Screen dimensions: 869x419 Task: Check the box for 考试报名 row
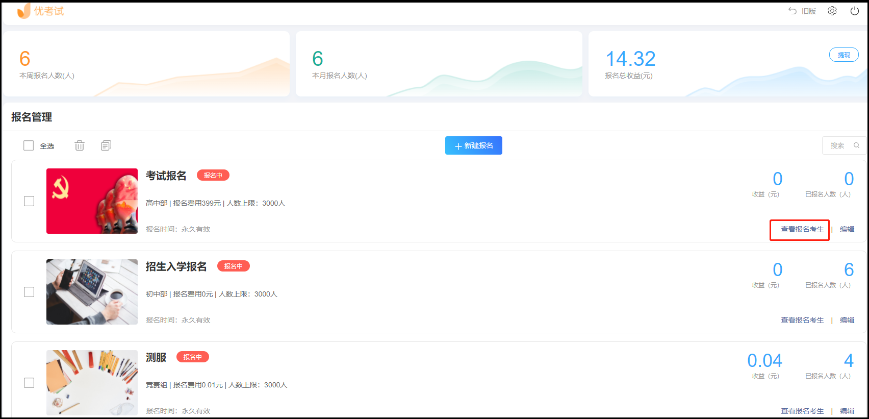pyautogui.click(x=29, y=201)
